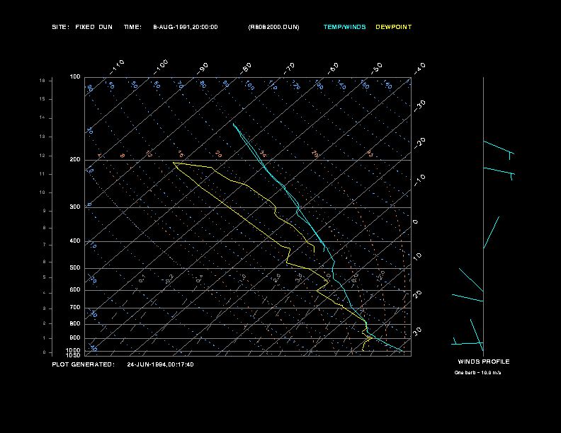Click the WINDS PROFILE caption
Image resolution: width=561 pixels, height=433 pixels.
[x=484, y=362]
